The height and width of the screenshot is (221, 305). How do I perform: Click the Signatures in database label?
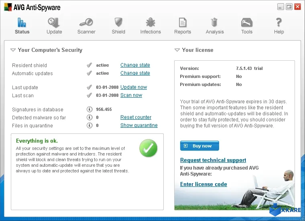[x=38, y=110]
